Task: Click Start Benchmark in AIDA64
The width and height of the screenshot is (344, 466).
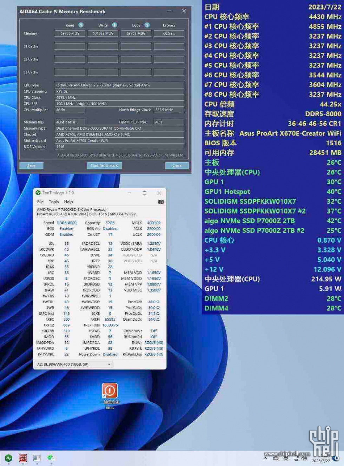Action: click(104, 165)
